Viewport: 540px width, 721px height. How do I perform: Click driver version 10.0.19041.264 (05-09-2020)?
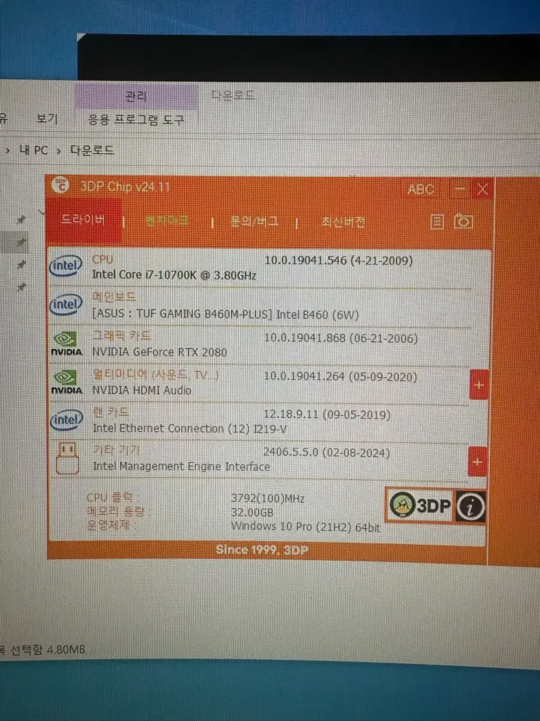341,377
